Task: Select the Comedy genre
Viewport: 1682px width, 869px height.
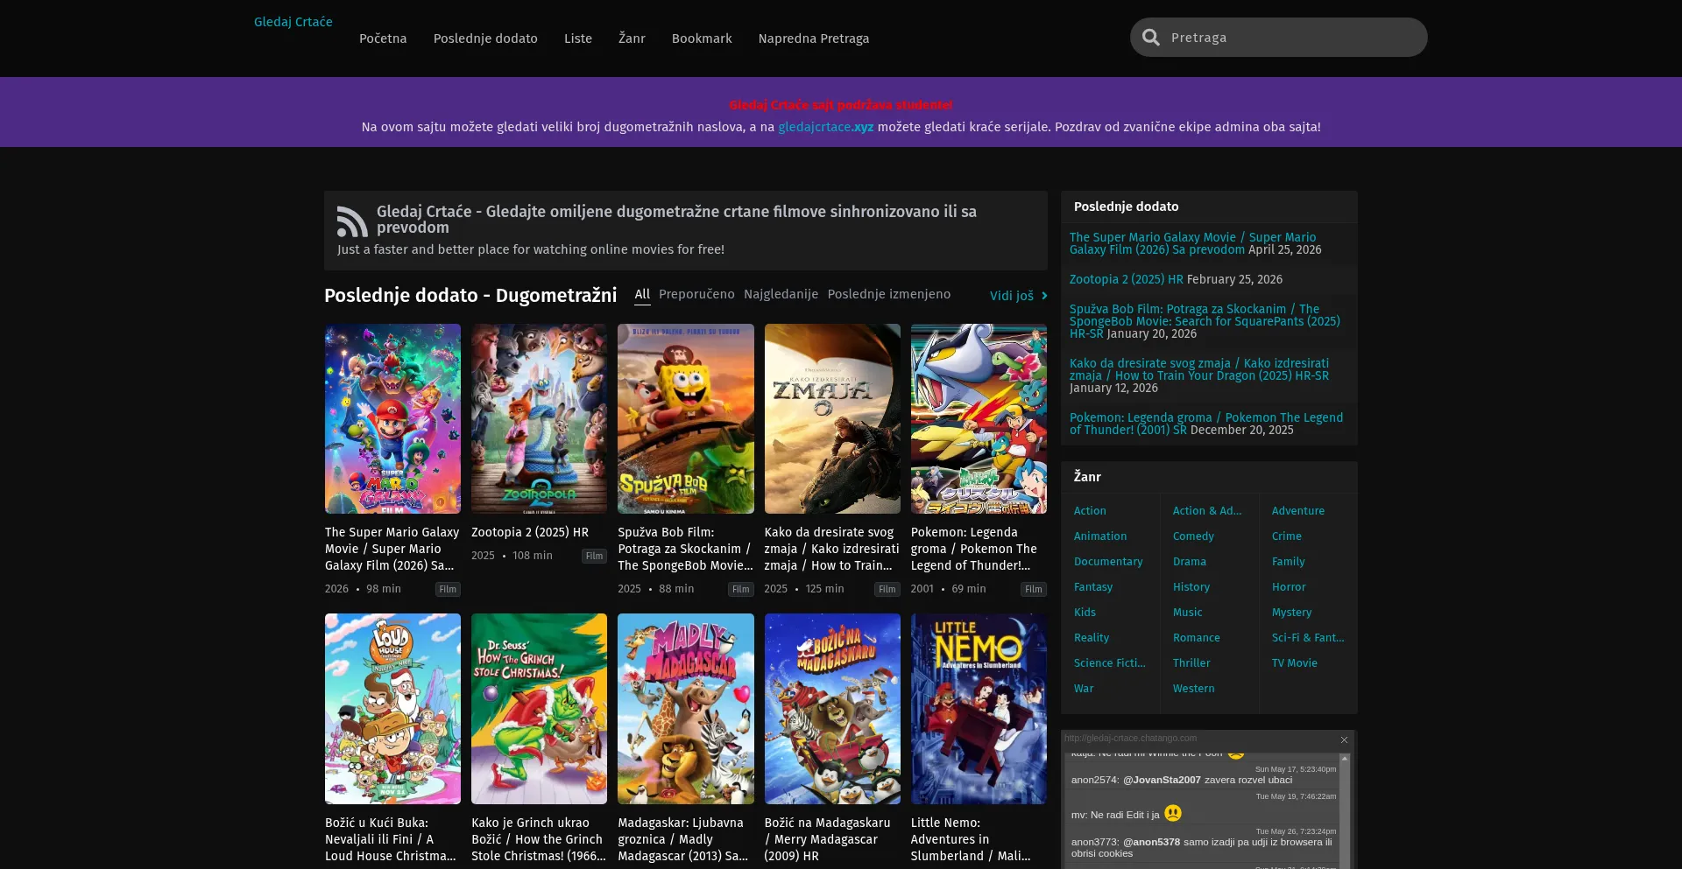Action: click(x=1193, y=536)
